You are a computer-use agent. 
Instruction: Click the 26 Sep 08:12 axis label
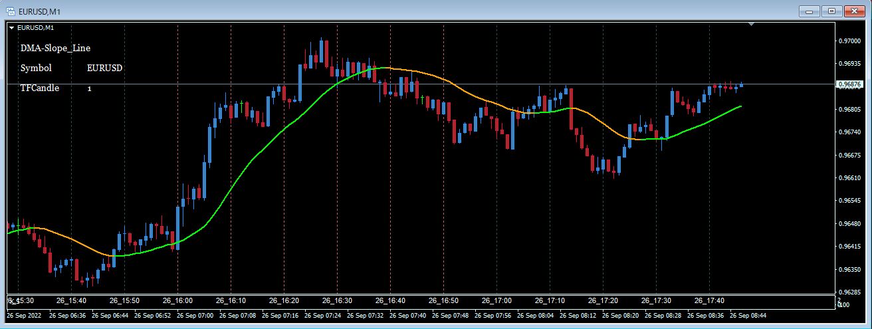[x=577, y=316]
